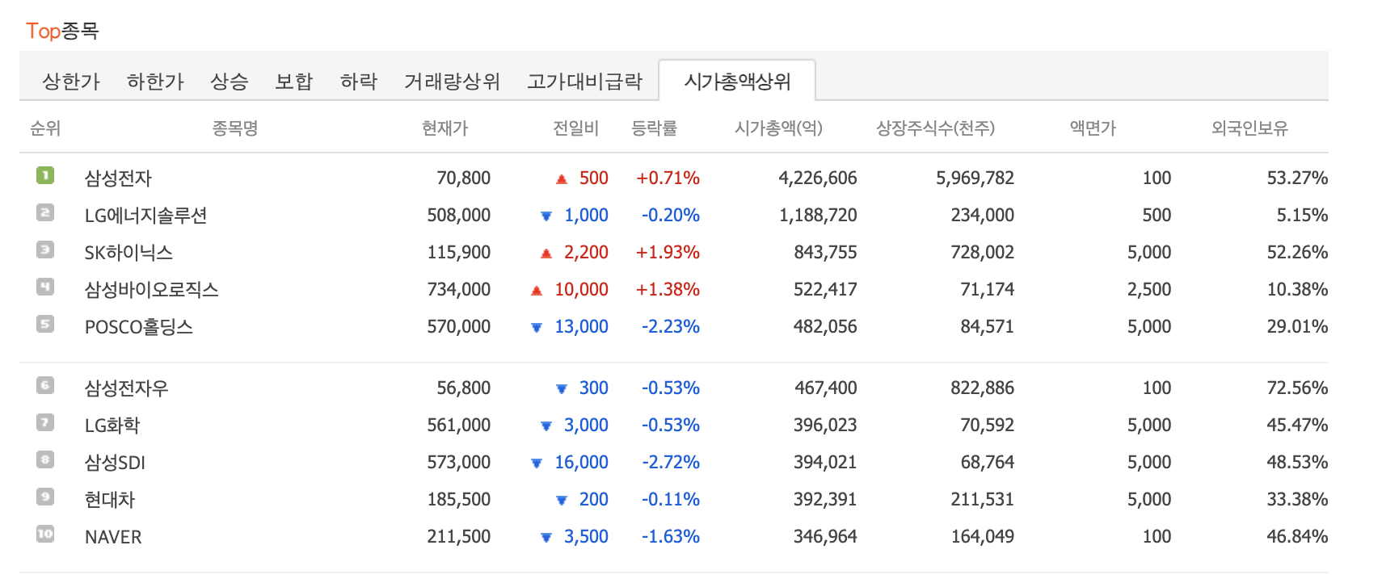Click red up arrow in 삼성바이오로직스 row
The image size is (1382, 583).
coord(537,291)
